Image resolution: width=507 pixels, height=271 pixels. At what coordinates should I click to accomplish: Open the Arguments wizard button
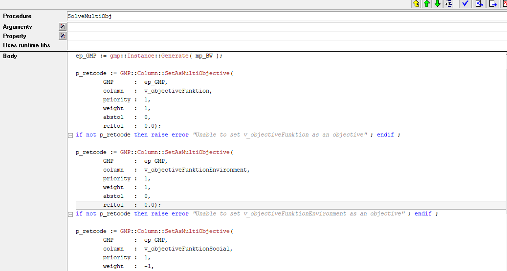[63, 27]
